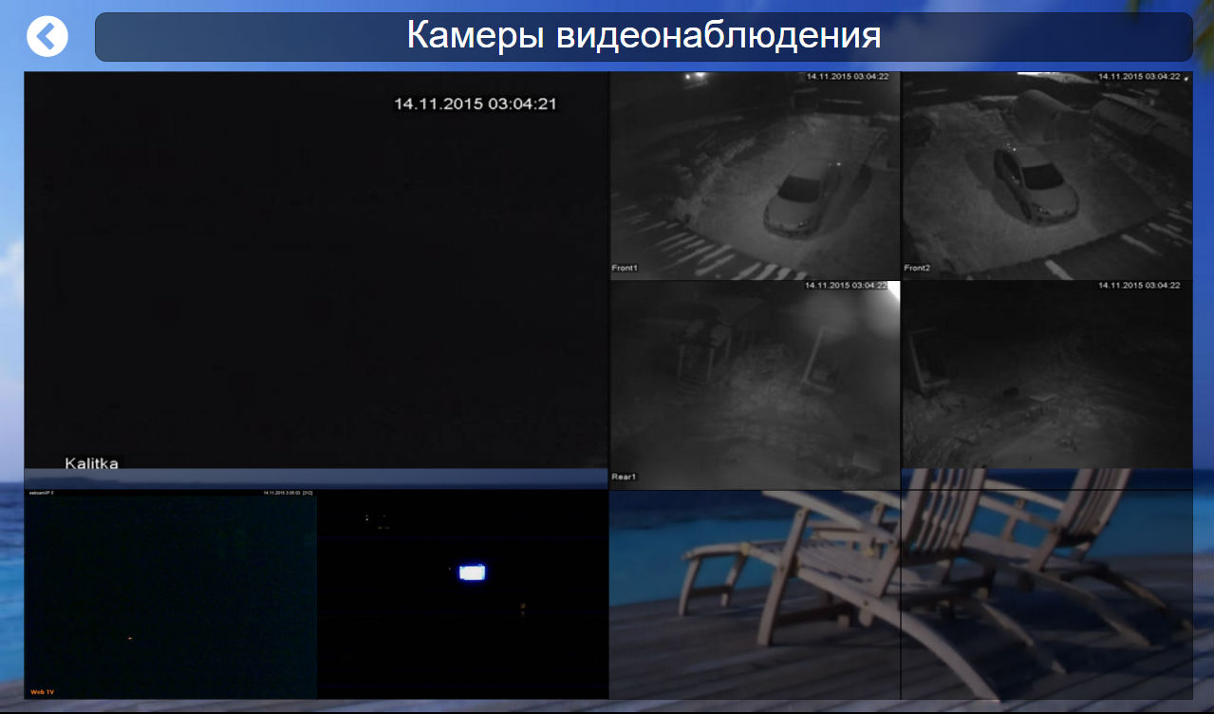
Task: Open the large Kalitka camera feed
Action: 315,271
